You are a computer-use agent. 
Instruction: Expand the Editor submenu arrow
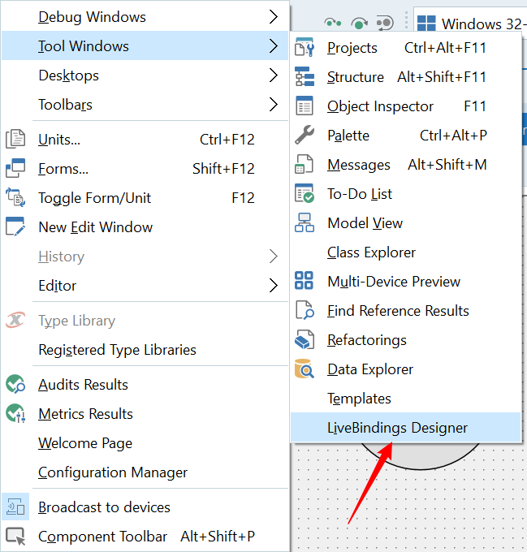[x=274, y=285]
